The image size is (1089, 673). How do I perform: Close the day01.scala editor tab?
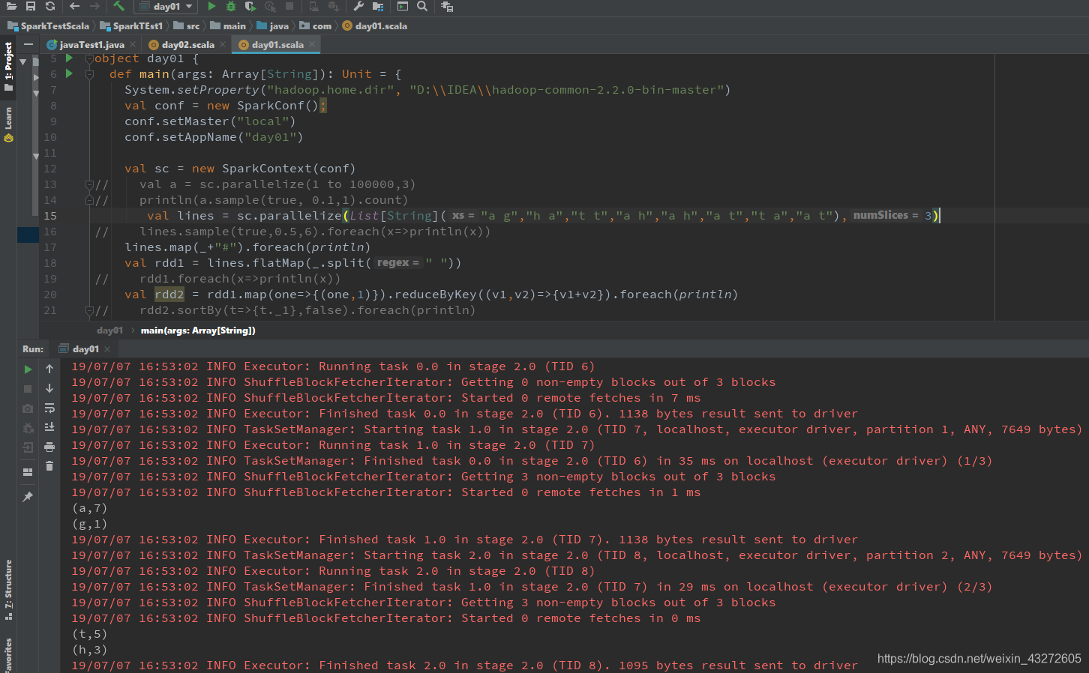point(312,45)
